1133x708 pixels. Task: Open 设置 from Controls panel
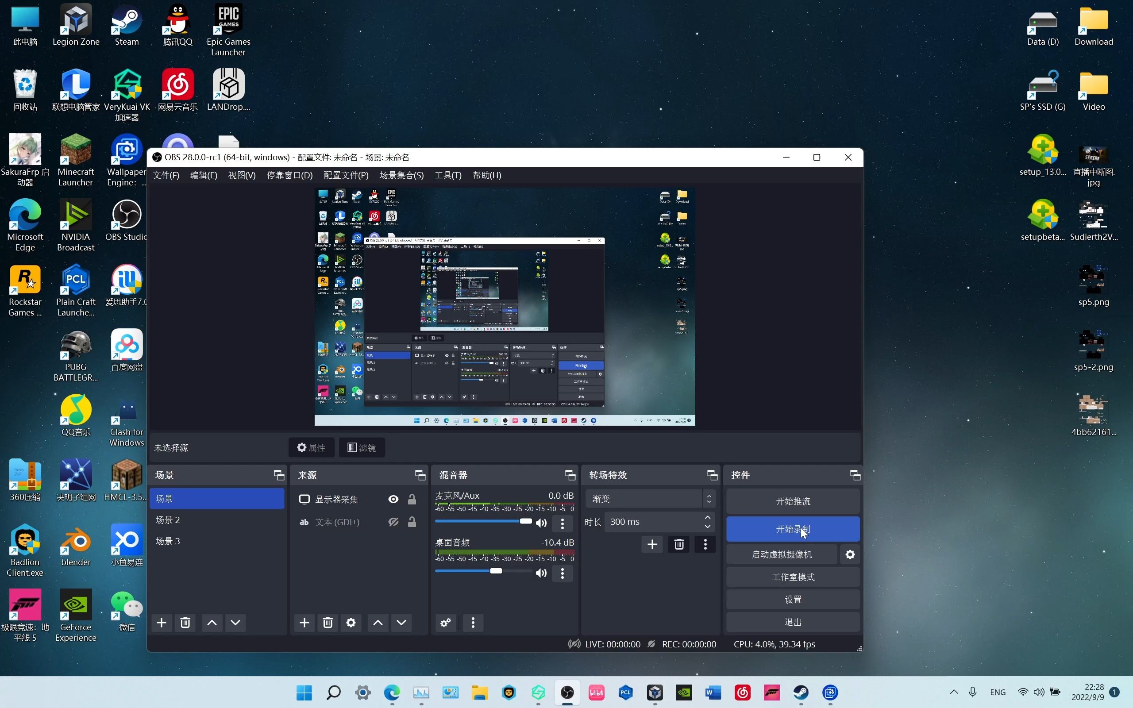pos(793,599)
